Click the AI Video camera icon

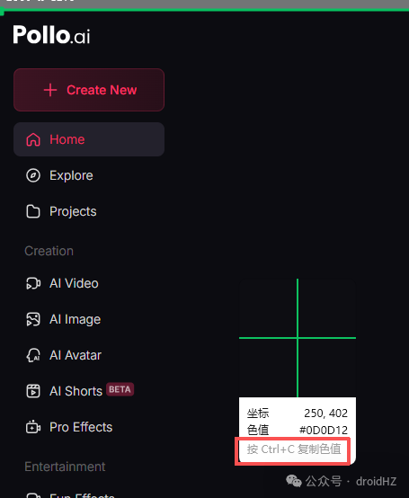point(33,283)
